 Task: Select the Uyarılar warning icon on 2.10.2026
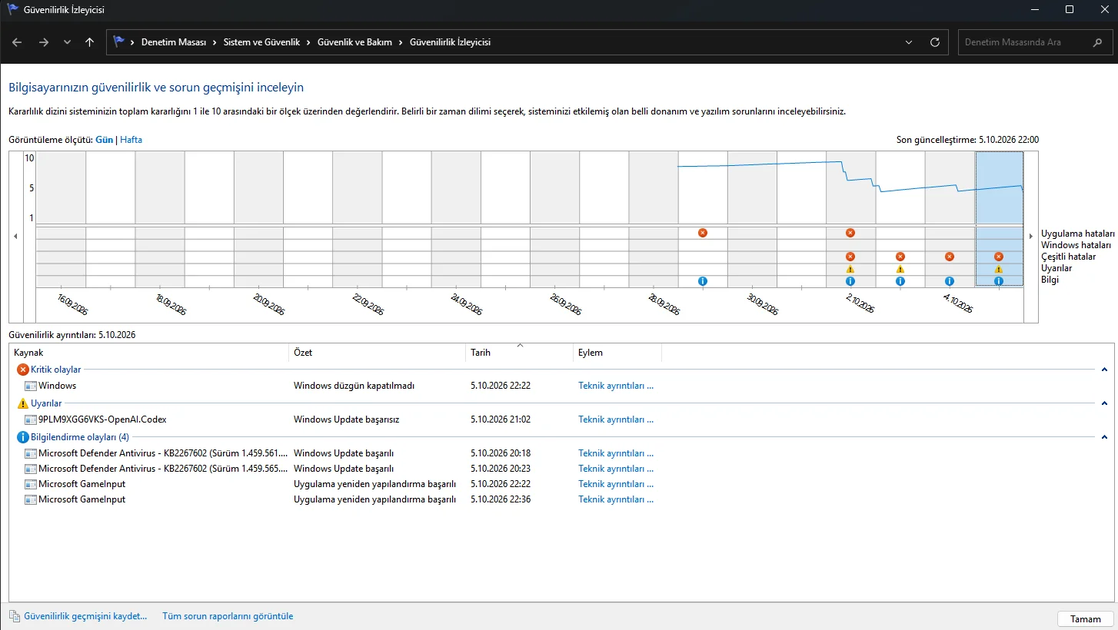(x=850, y=269)
